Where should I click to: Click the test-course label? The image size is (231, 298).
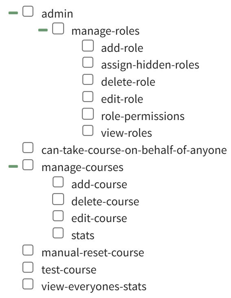(69, 270)
